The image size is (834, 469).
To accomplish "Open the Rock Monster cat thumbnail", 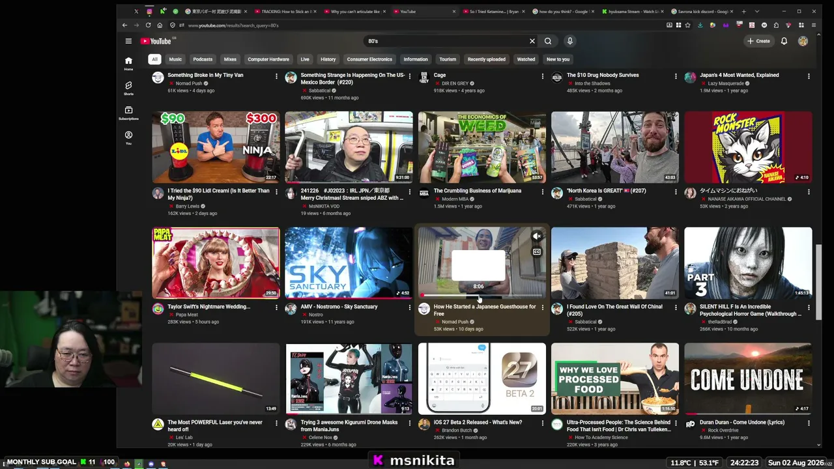I will click(748, 147).
